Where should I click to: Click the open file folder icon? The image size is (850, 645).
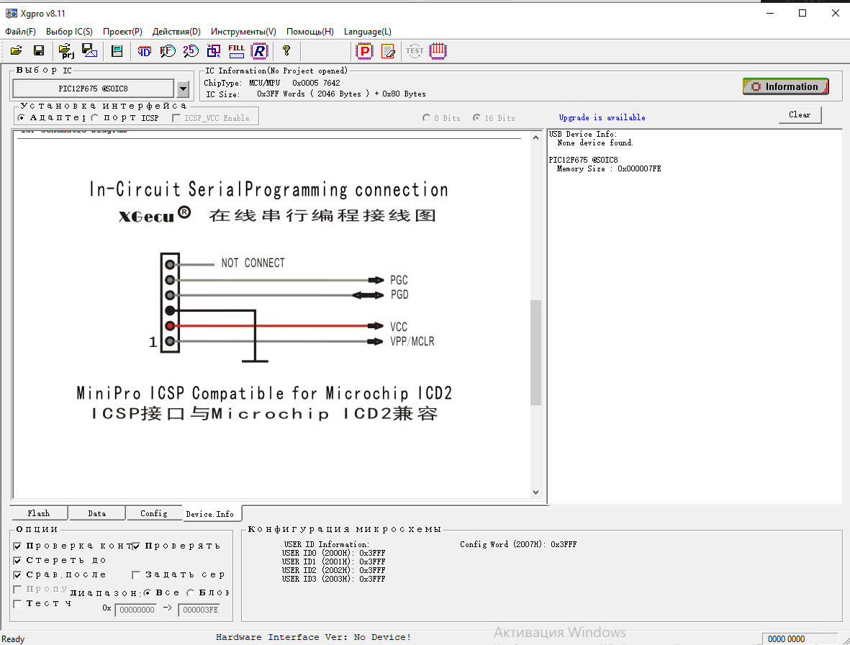(16, 50)
